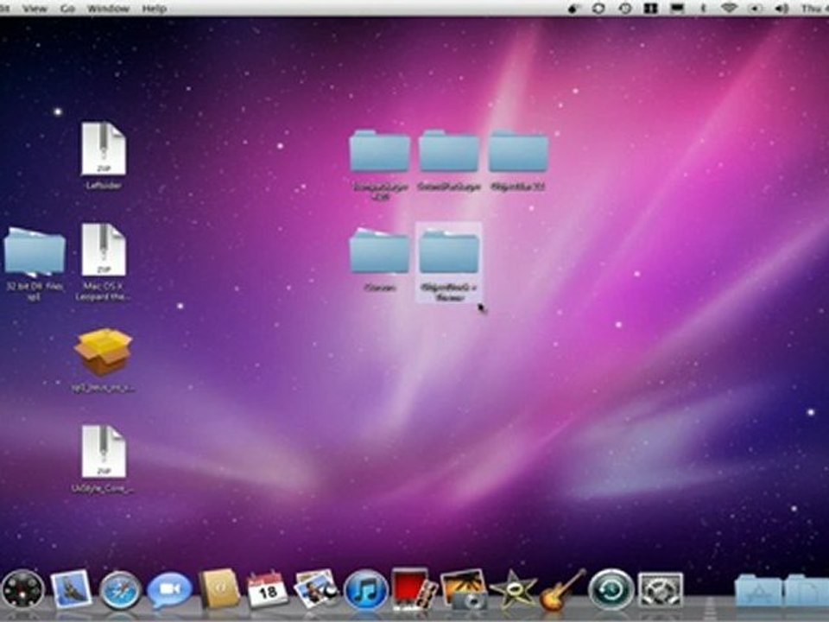
Task: Launch Mail with the stamp icon
Action: coord(71,588)
